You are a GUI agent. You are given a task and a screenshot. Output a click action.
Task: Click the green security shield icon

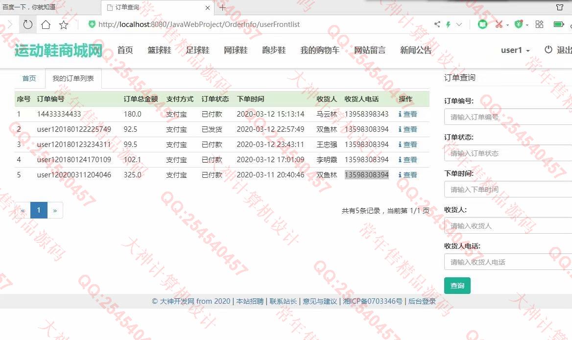(x=92, y=24)
